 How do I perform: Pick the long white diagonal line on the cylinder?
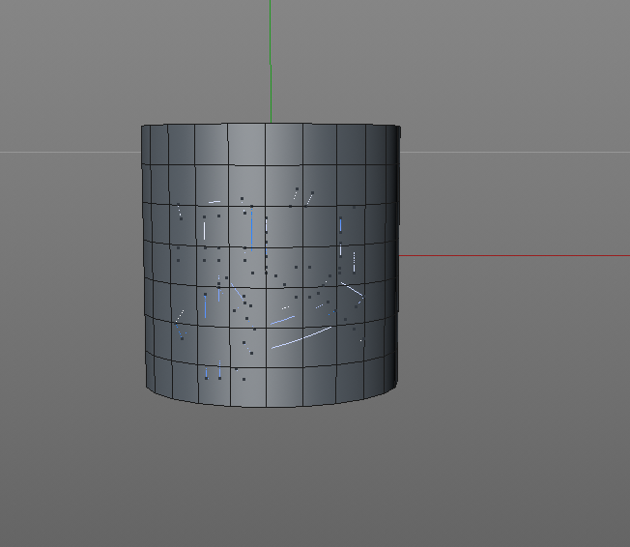point(301,337)
